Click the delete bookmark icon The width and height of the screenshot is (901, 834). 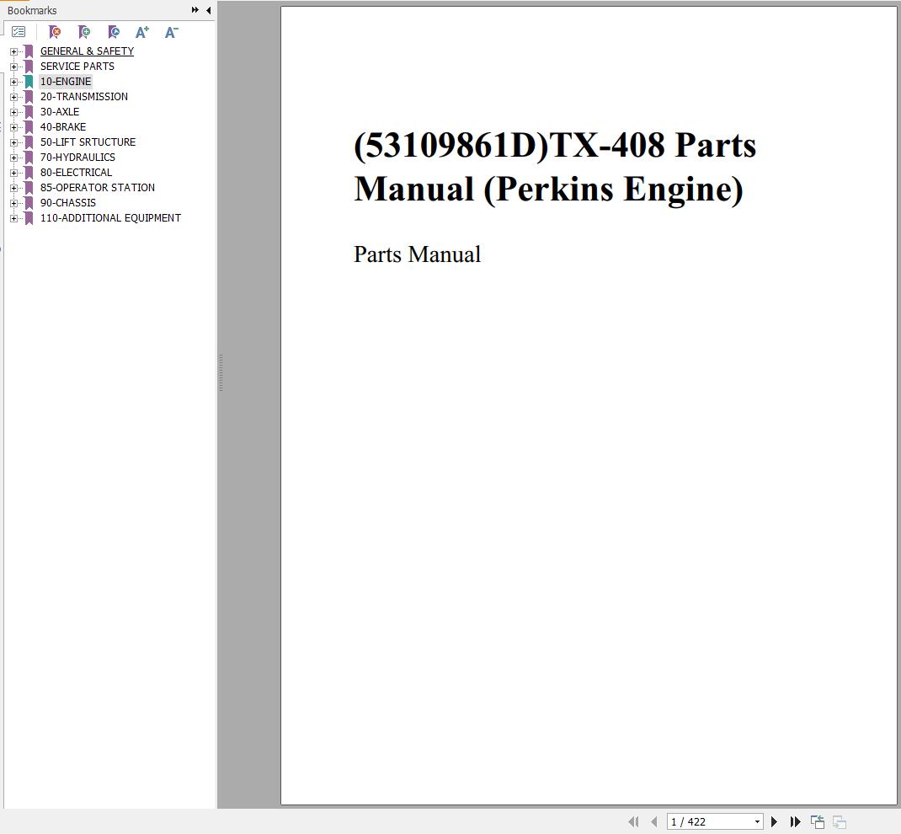point(55,32)
